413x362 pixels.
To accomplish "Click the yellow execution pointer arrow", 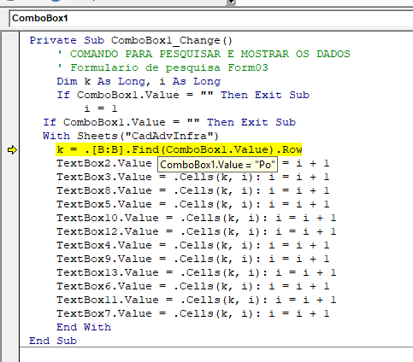I will click(x=12, y=150).
